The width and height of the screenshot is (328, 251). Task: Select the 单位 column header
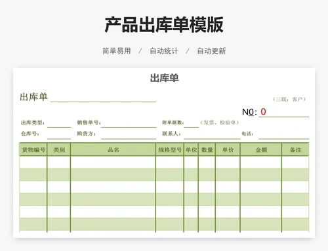click(x=191, y=149)
